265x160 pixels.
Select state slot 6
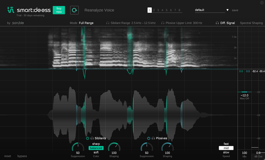(x=171, y=10)
